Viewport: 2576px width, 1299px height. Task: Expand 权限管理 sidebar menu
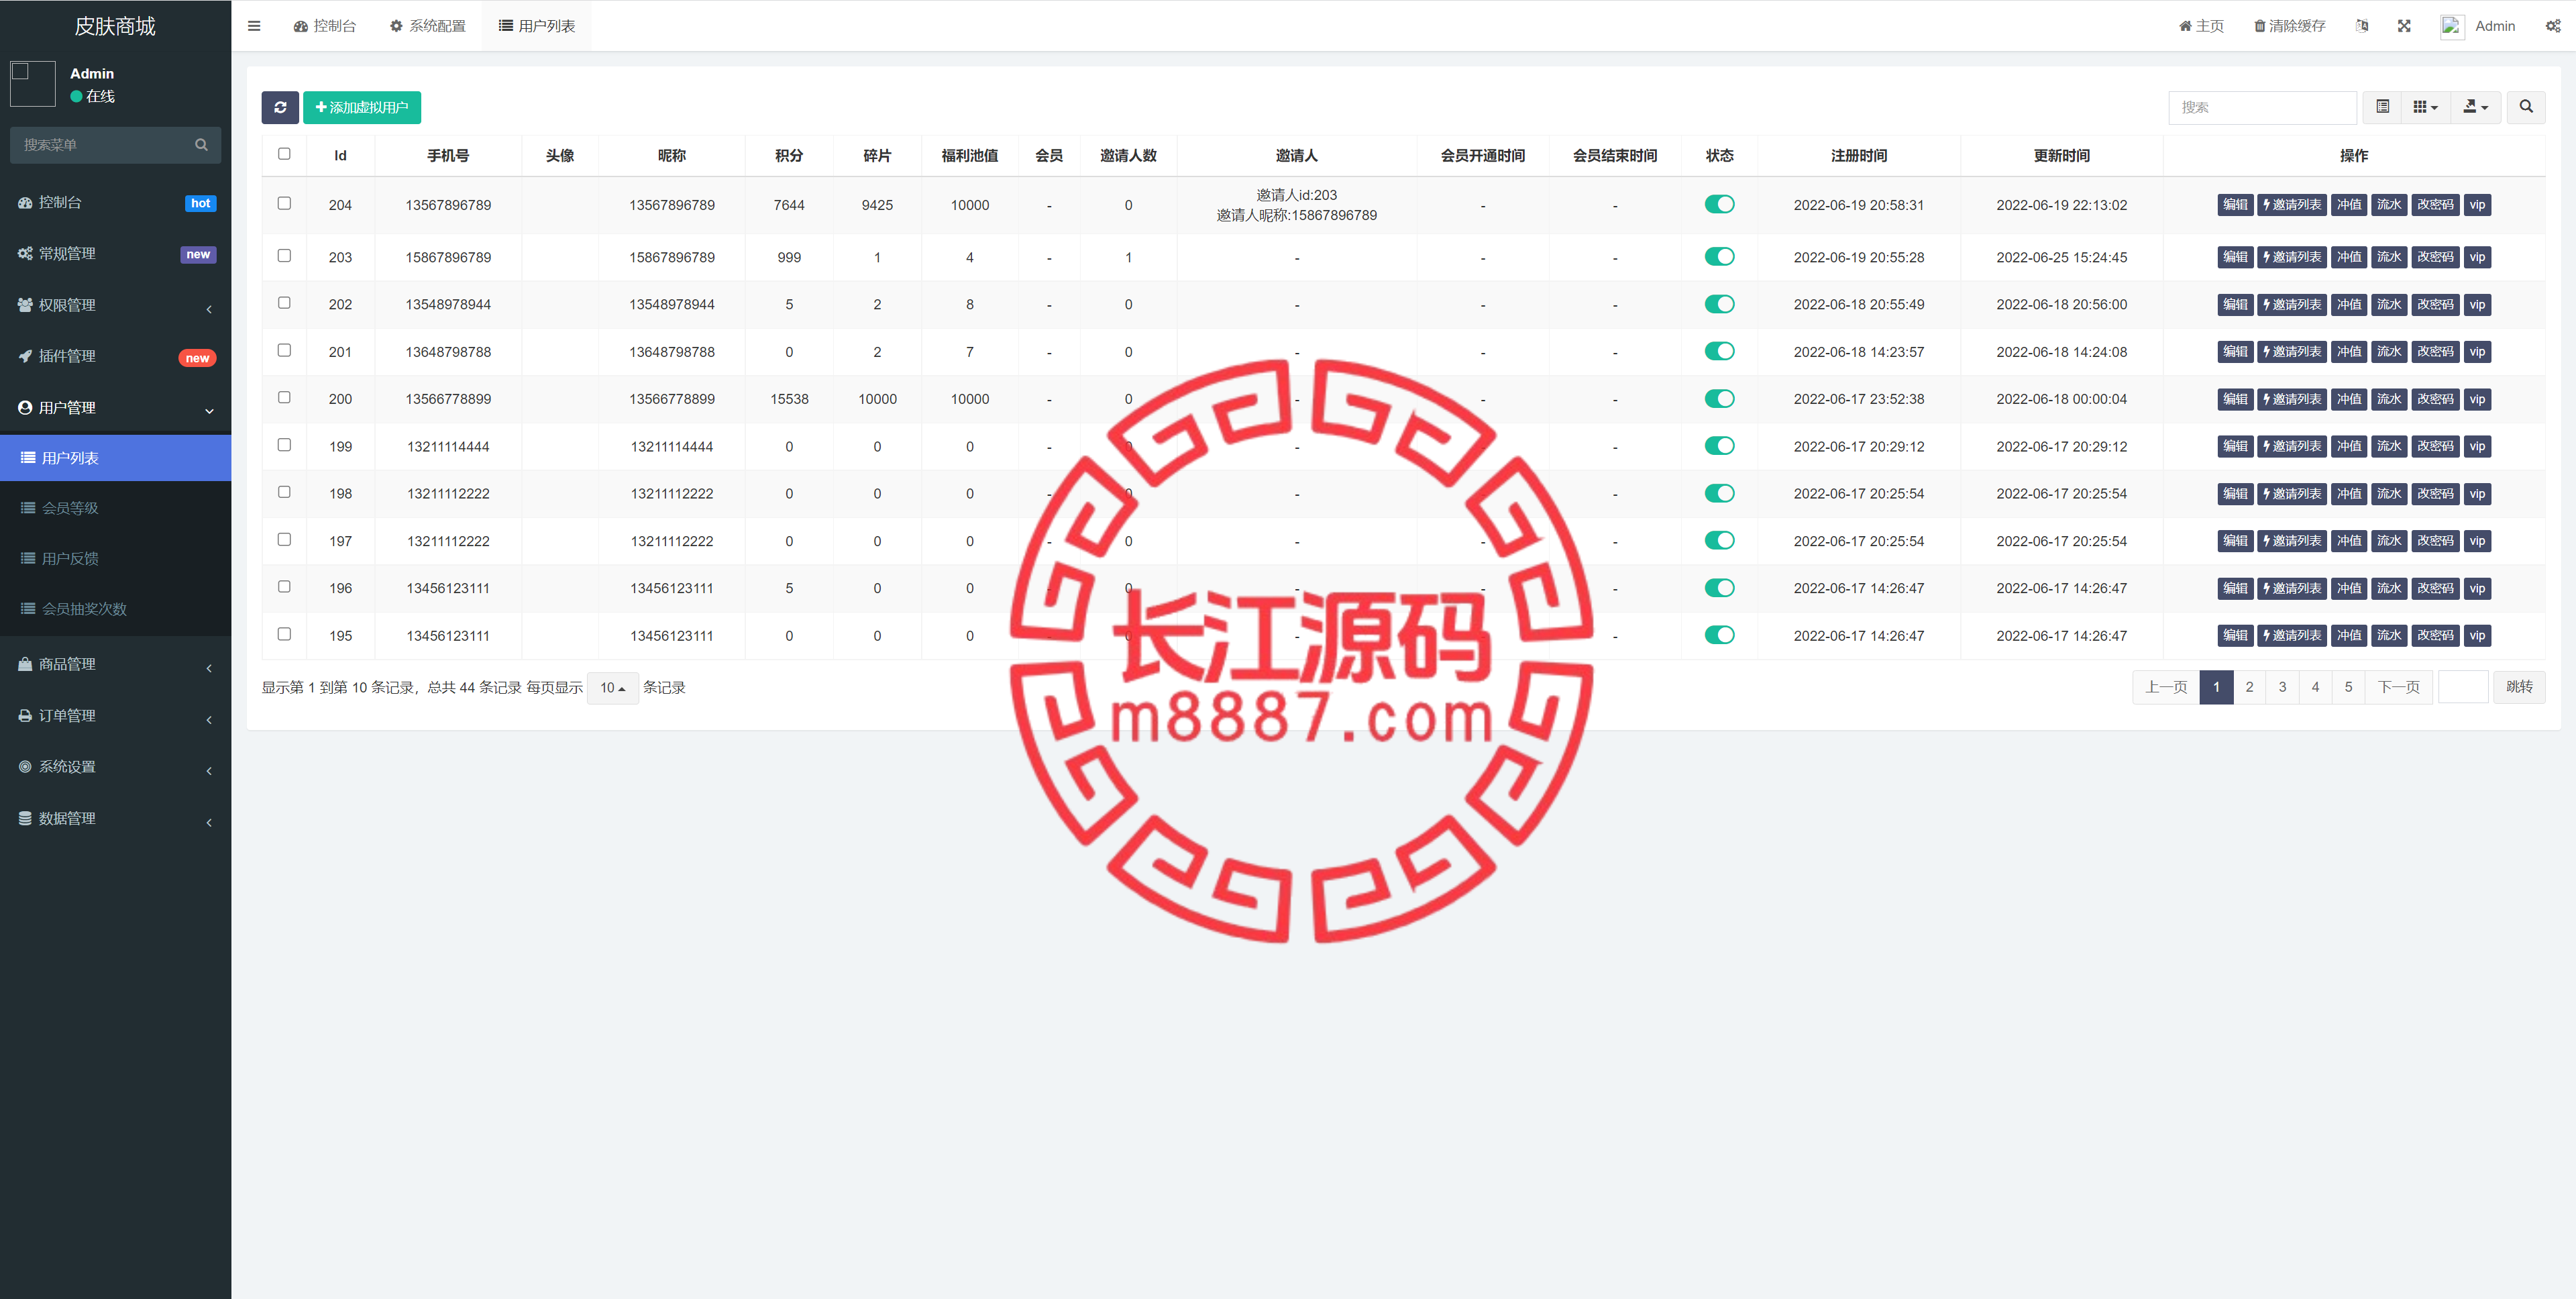(115, 305)
